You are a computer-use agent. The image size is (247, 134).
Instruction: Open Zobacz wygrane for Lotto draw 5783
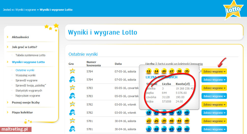pyautogui.click(x=214, y=88)
